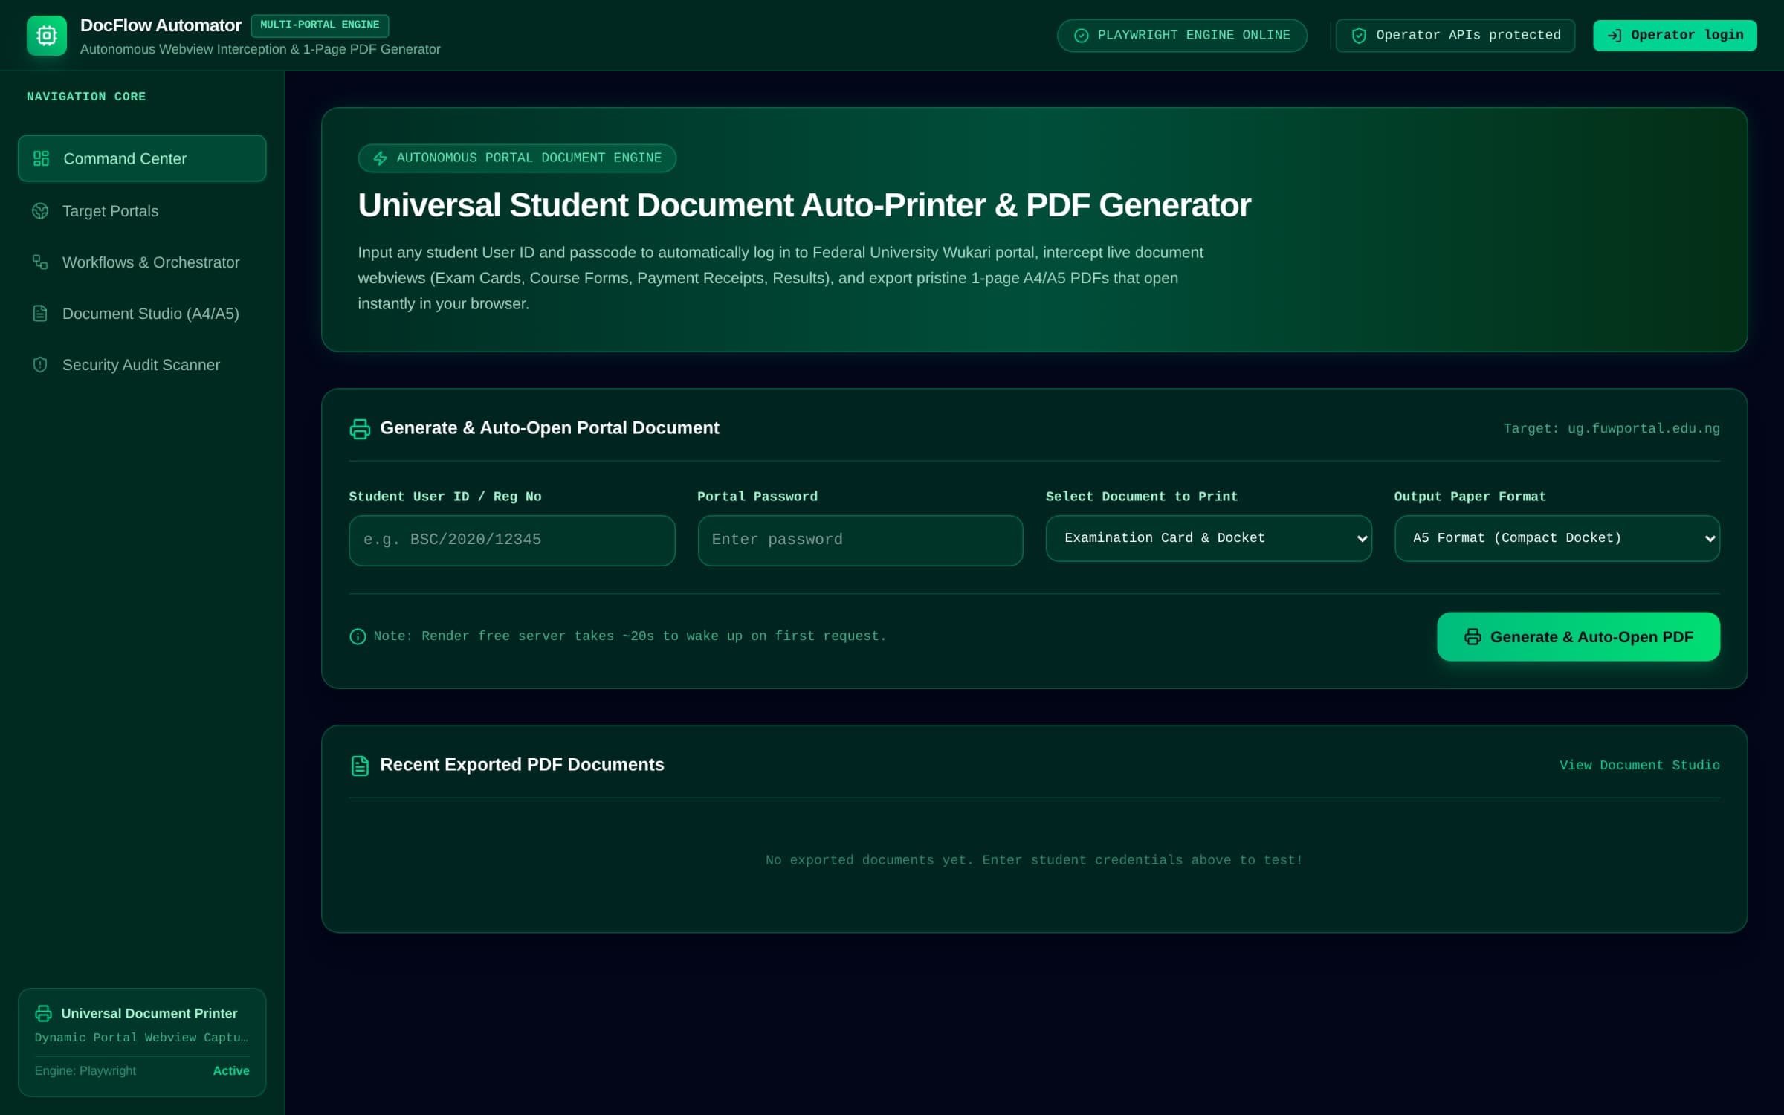
Task: Follow the View Document Studio link
Action: pos(1639,766)
